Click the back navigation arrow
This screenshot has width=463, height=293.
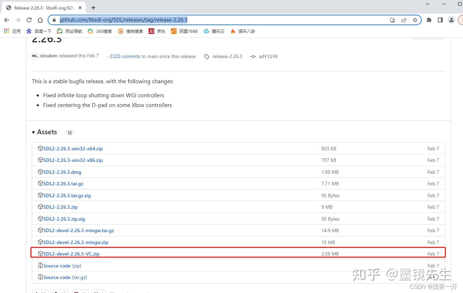(x=7, y=20)
